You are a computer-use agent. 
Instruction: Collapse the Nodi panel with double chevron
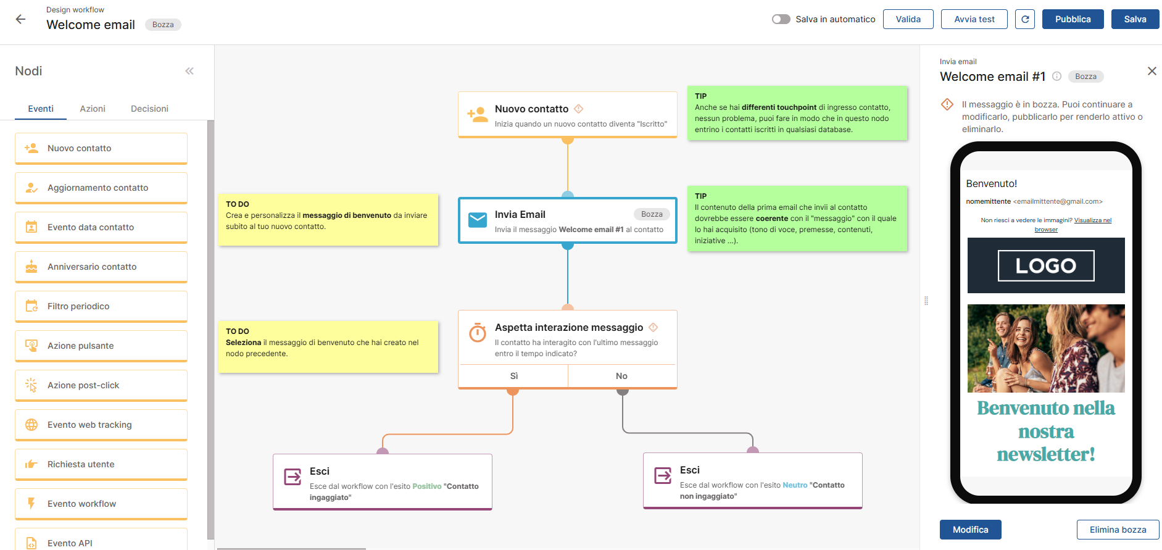point(189,71)
